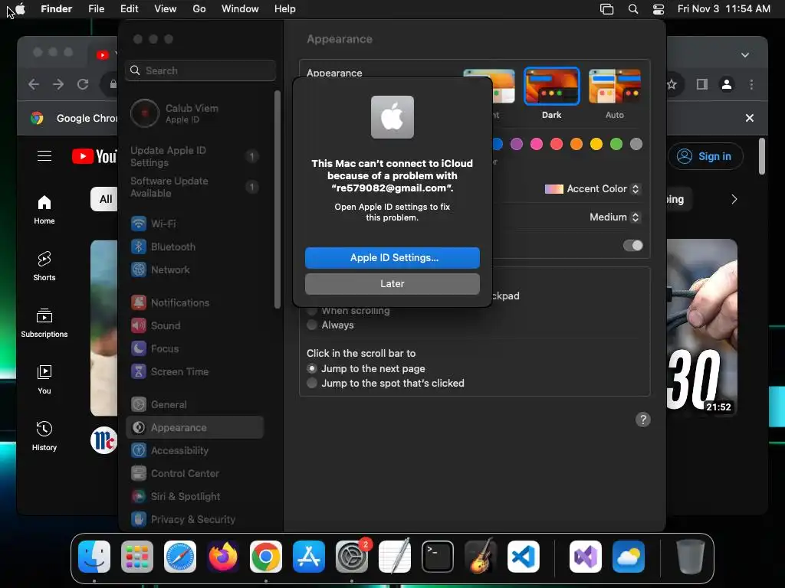Open the Edit menu

point(129,9)
